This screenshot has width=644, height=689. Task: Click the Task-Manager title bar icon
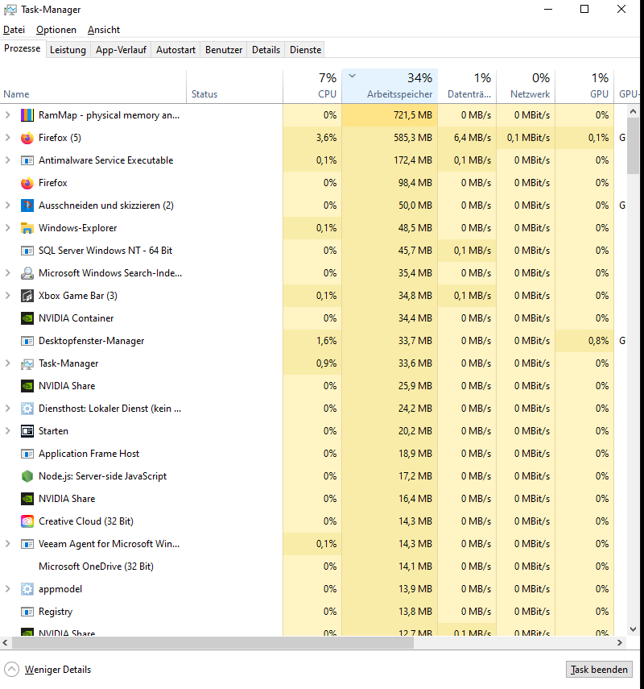tap(10, 10)
